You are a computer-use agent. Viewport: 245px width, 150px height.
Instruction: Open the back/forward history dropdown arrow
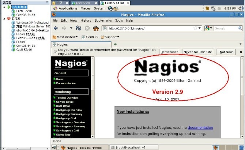point(71,28)
